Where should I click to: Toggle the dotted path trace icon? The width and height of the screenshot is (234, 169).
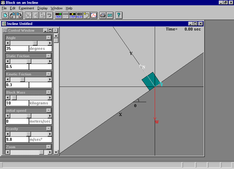(87, 15)
